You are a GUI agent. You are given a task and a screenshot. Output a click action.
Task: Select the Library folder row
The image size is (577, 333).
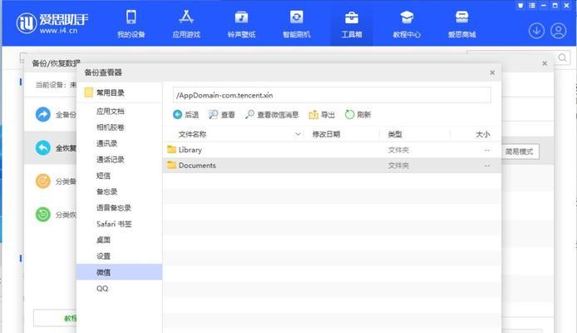332,150
